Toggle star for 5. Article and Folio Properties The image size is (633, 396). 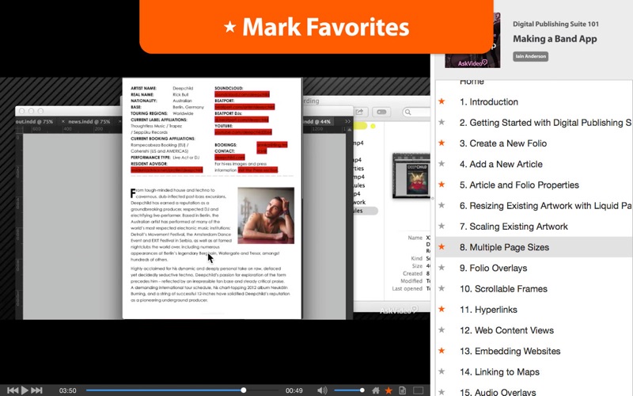coord(442,185)
